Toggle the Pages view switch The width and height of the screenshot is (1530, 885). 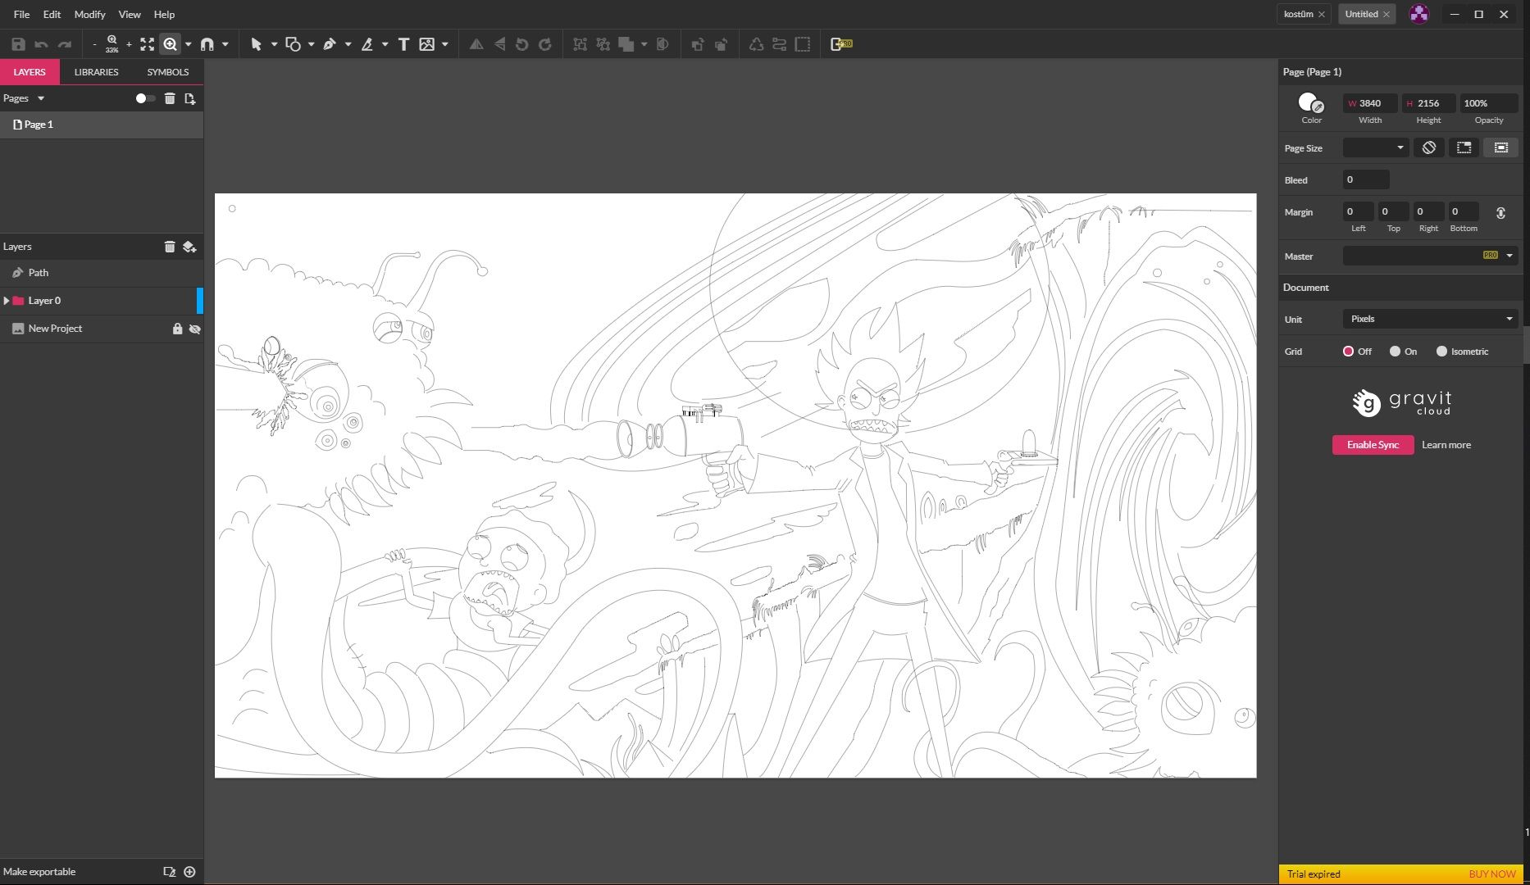(x=145, y=98)
